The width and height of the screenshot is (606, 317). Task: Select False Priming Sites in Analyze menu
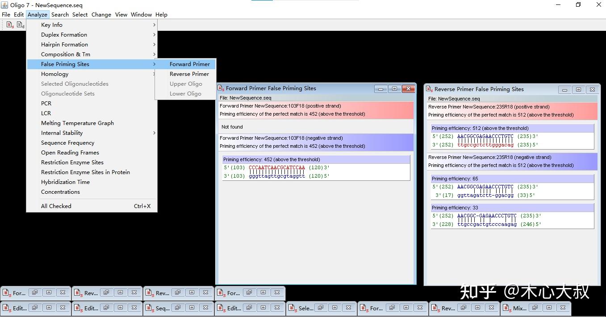click(x=92, y=64)
